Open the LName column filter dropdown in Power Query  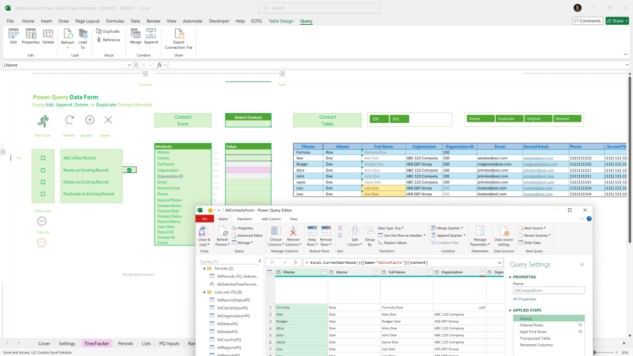pyautogui.click(x=376, y=273)
